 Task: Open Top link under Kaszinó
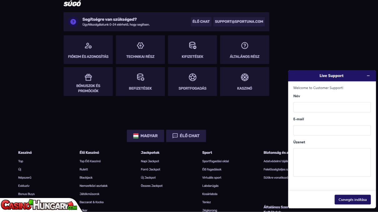tap(21, 161)
